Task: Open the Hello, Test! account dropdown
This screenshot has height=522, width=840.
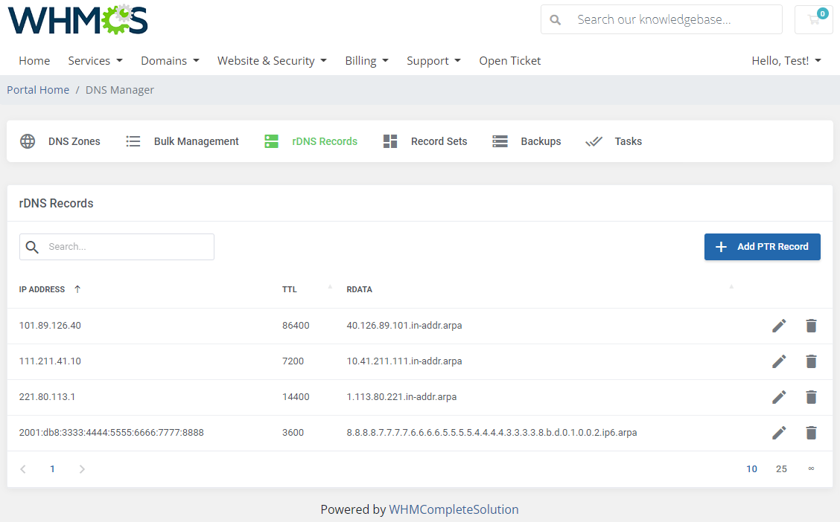Action: click(786, 60)
